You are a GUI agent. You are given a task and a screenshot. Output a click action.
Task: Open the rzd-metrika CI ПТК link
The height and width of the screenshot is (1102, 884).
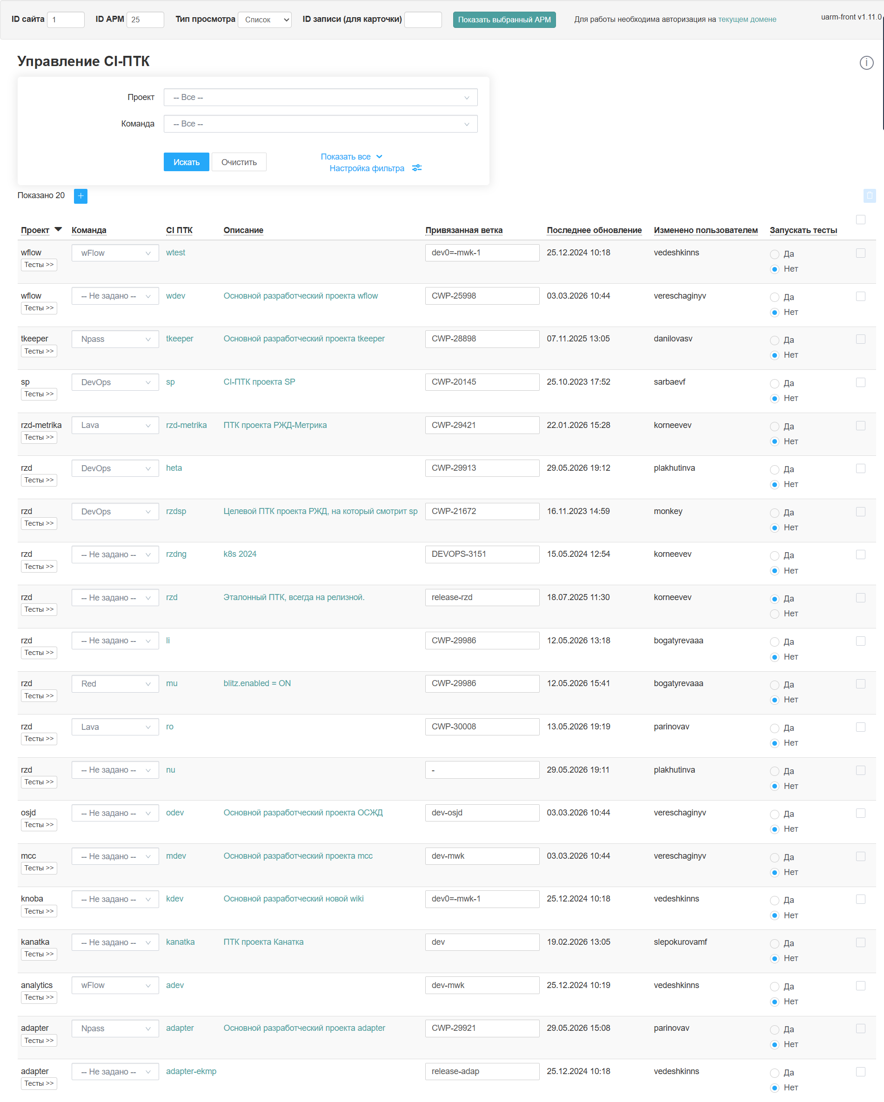[x=186, y=425]
